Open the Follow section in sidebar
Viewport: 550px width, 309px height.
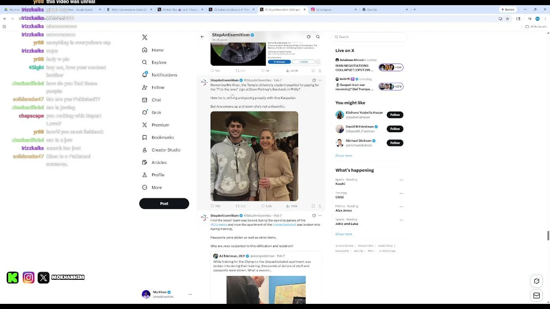[x=153, y=87]
